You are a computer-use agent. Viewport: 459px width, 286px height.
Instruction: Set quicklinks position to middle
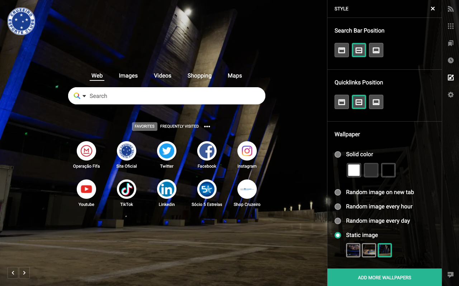pyautogui.click(x=359, y=102)
